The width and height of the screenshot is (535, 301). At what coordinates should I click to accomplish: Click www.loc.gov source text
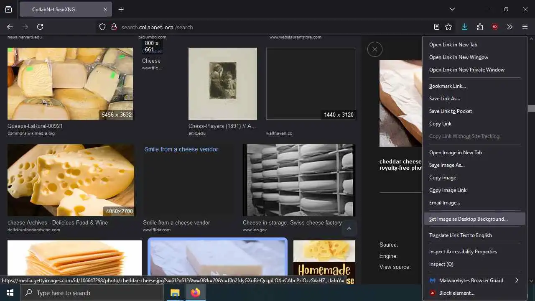pos(255,230)
